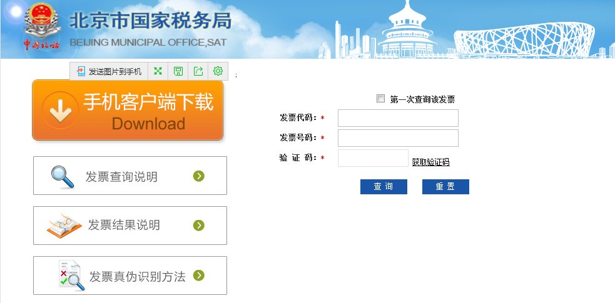Click the document icon beside 发票真伪识别方法
Viewport: 615px width, 303px height.
(x=71, y=276)
